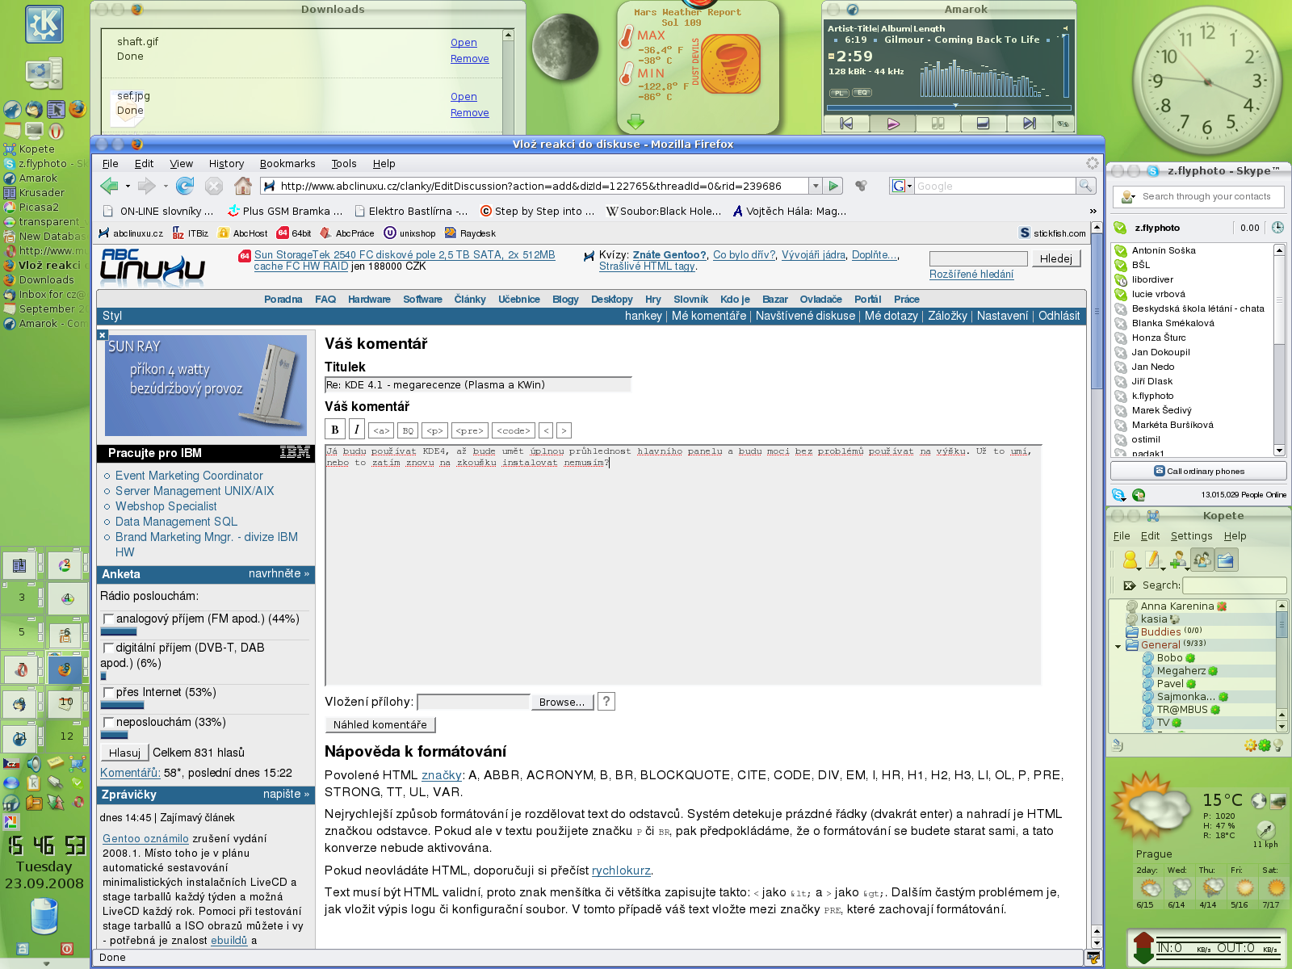Viewport: 1292px width, 969px height.
Task: Open the search engine dropdown next to Google
Action: coord(902,186)
